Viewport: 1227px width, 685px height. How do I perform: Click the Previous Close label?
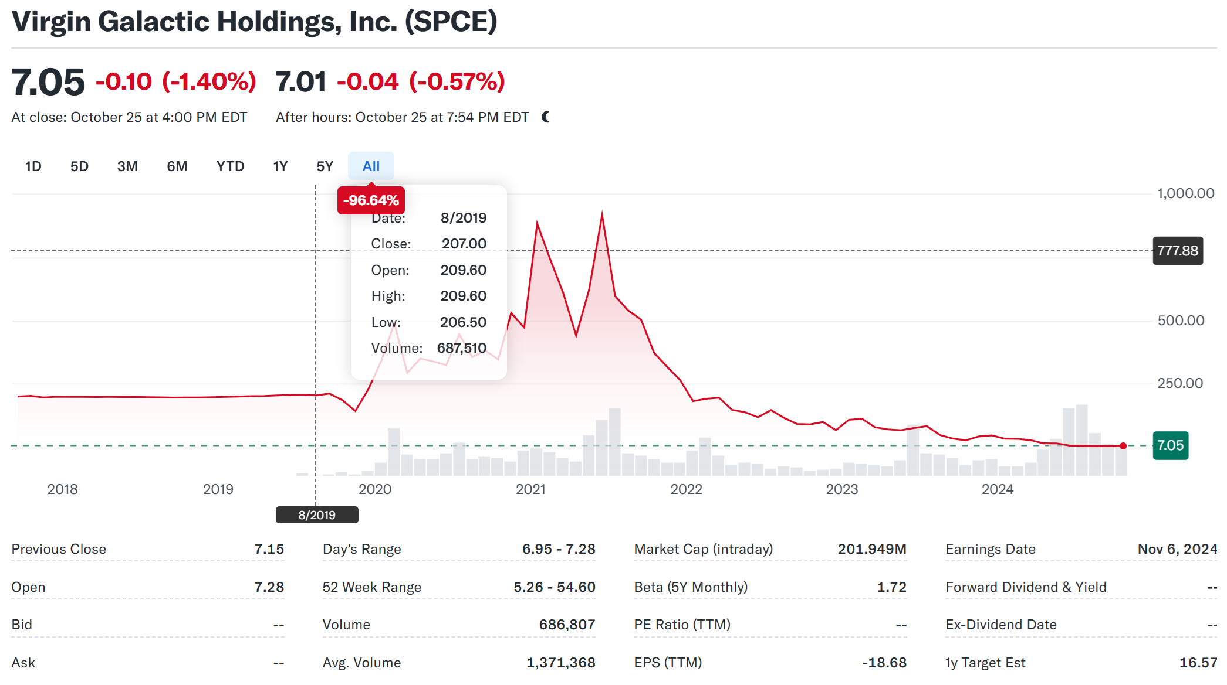(x=59, y=549)
